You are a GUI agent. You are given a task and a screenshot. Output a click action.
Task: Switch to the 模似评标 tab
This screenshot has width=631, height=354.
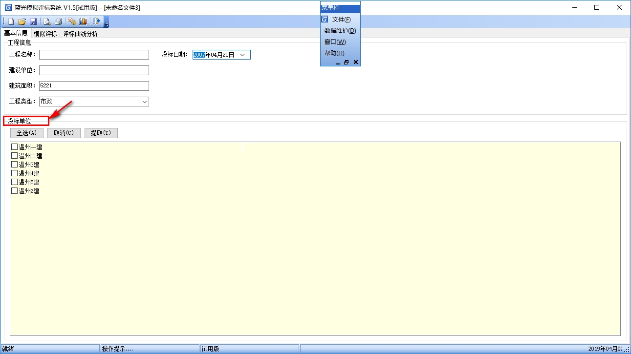tap(45, 34)
